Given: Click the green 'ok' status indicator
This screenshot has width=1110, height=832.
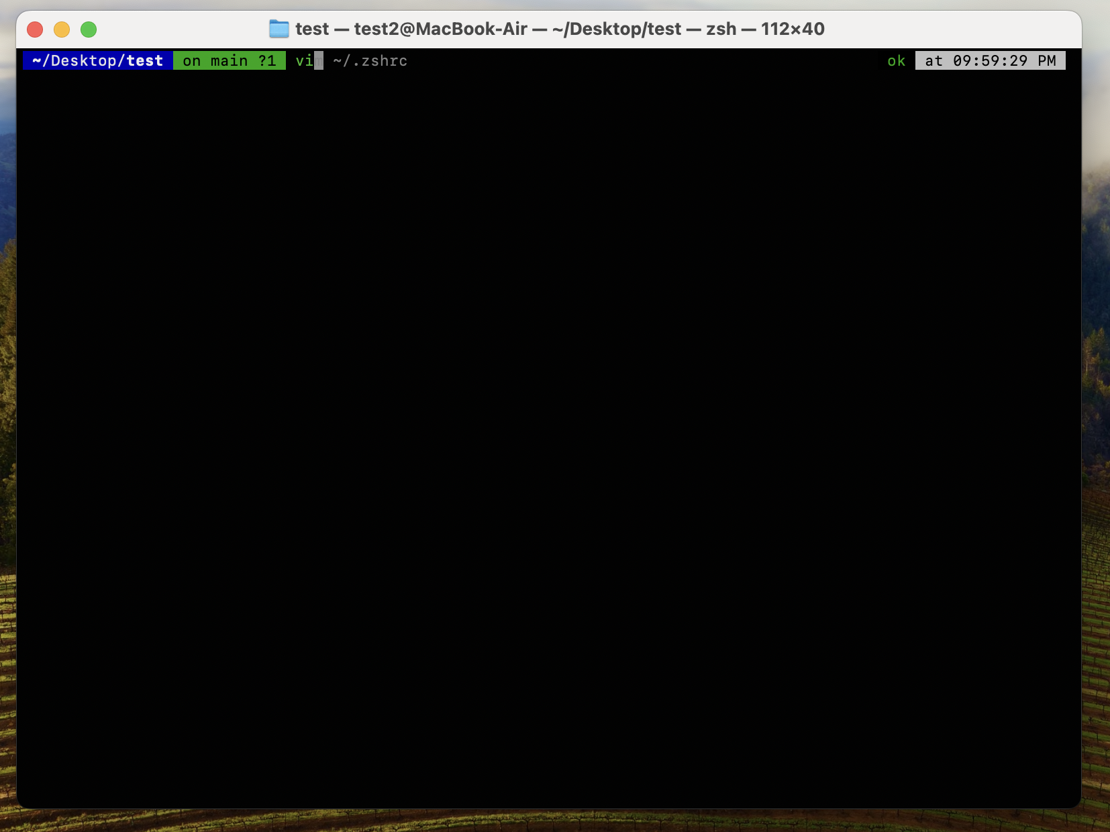Looking at the screenshot, I should click(x=896, y=60).
